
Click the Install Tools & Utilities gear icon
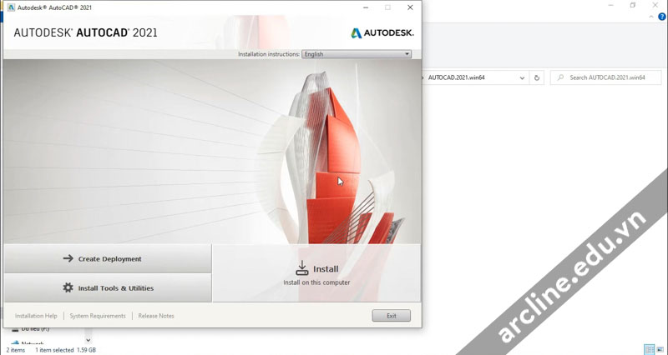[x=68, y=288]
